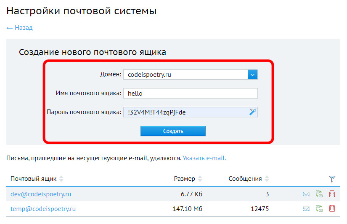Click envelope icon for temp@codeispoetry.ru

coord(306,208)
